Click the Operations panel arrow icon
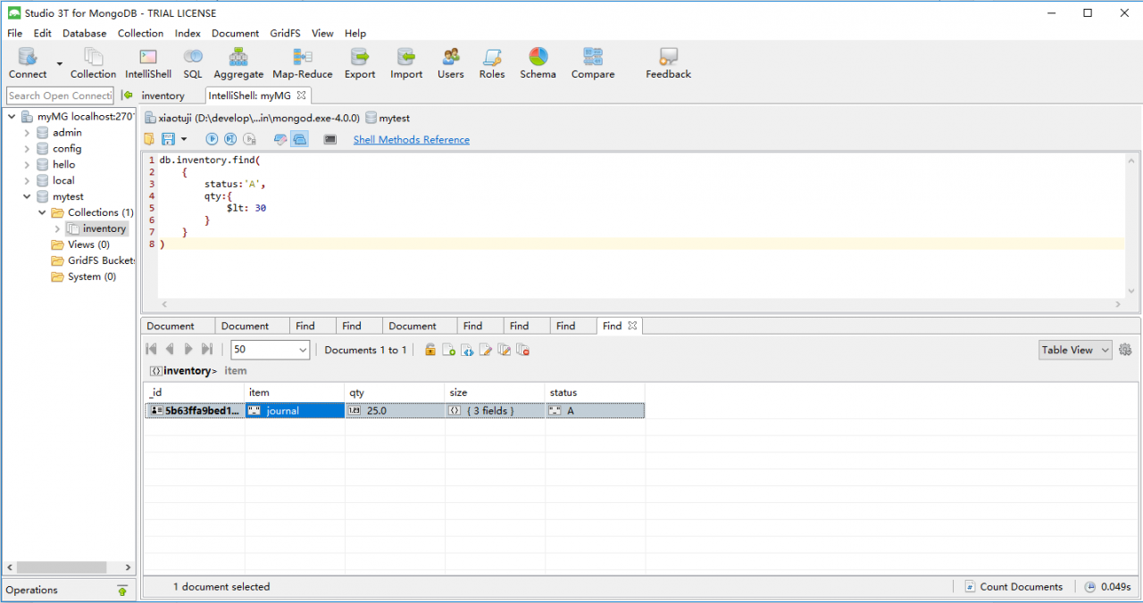The image size is (1143, 603). click(122, 591)
